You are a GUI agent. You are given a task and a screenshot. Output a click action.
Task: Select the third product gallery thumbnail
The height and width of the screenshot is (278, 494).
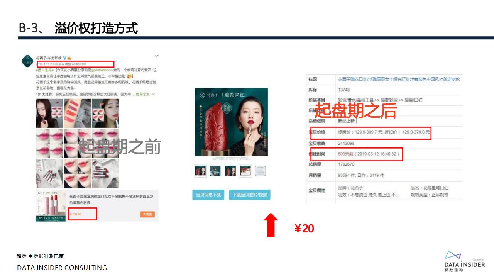coord(230,171)
